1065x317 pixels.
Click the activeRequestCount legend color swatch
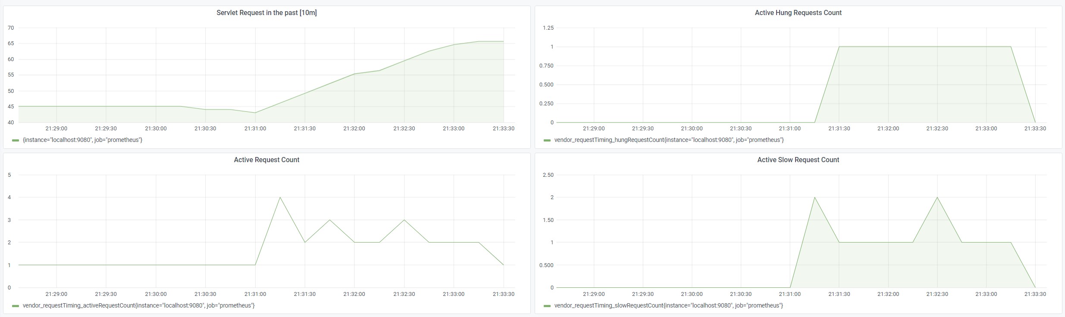[x=16, y=306]
